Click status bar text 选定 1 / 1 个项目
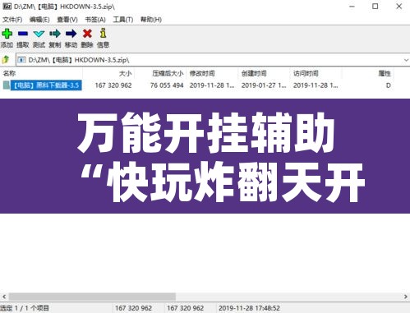The width and height of the screenshot is (410, 313). point(25,308)
